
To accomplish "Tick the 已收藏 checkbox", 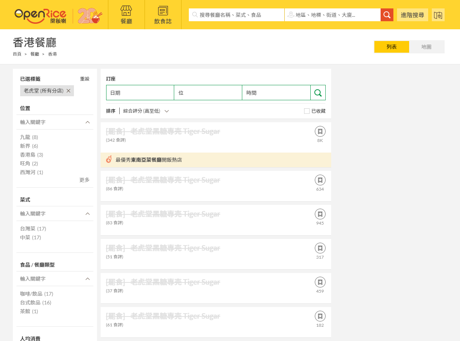I will click(x=307, y=111).
